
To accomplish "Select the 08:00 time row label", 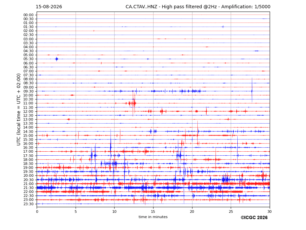I will [28, 79].
